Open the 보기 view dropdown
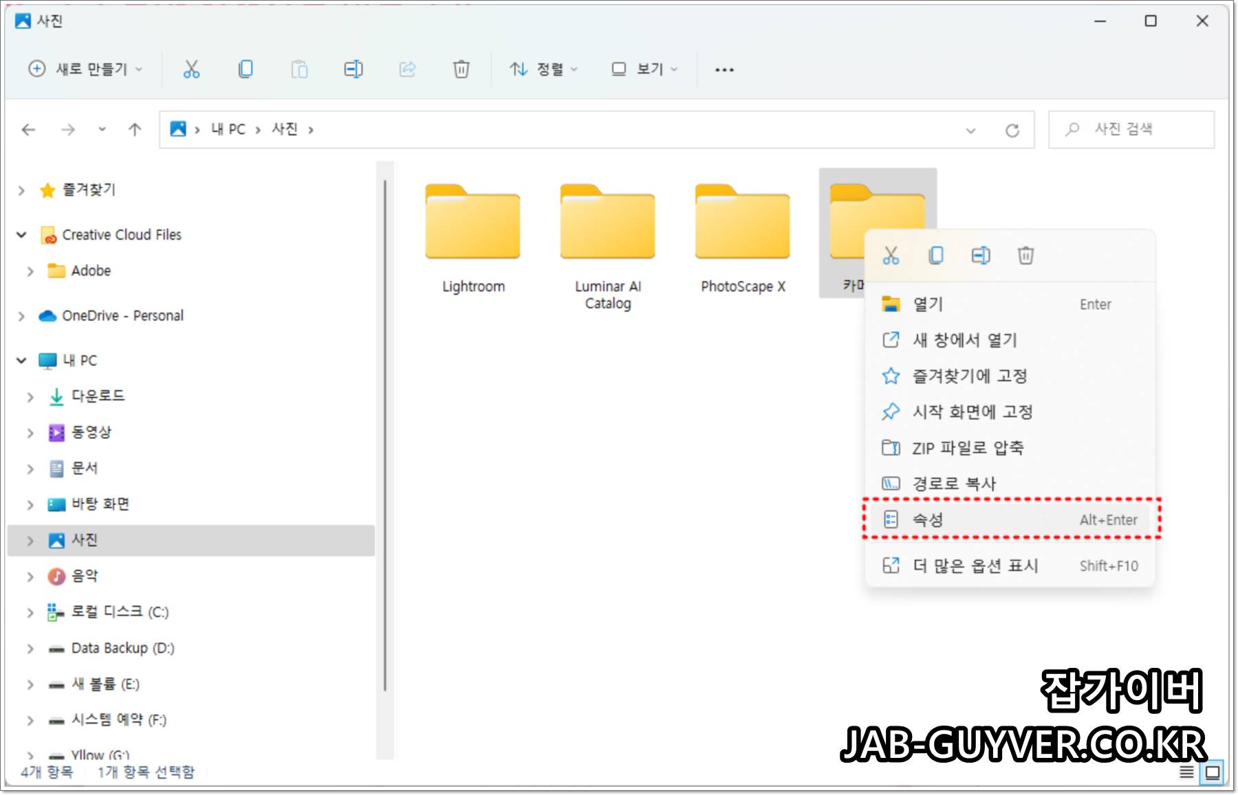 click(643, 69)
